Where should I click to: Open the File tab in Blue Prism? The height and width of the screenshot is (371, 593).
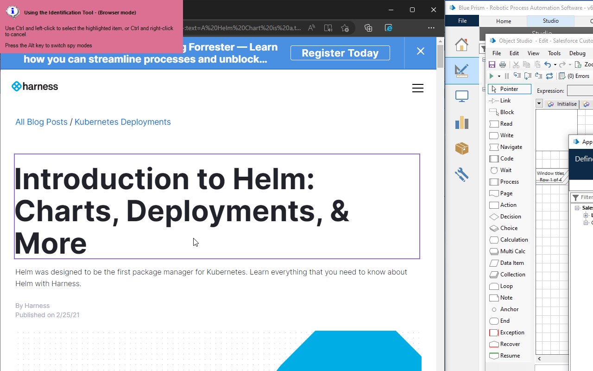coord(462,21)
